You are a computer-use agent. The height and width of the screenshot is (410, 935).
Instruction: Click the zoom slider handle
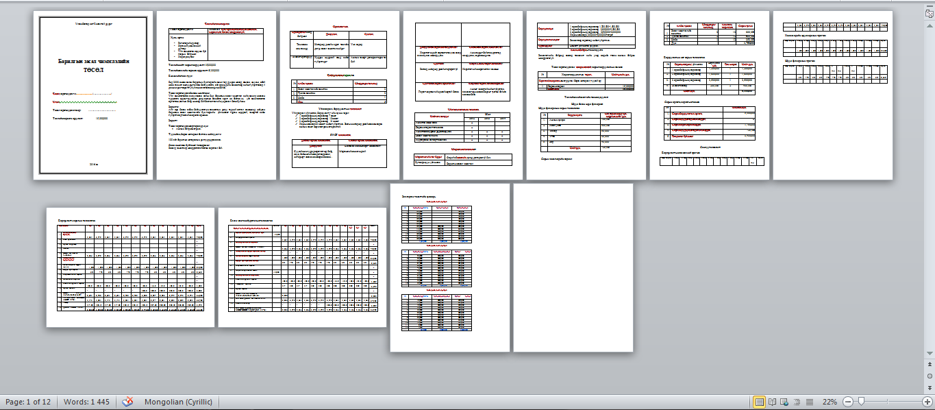tap(861, 402)
